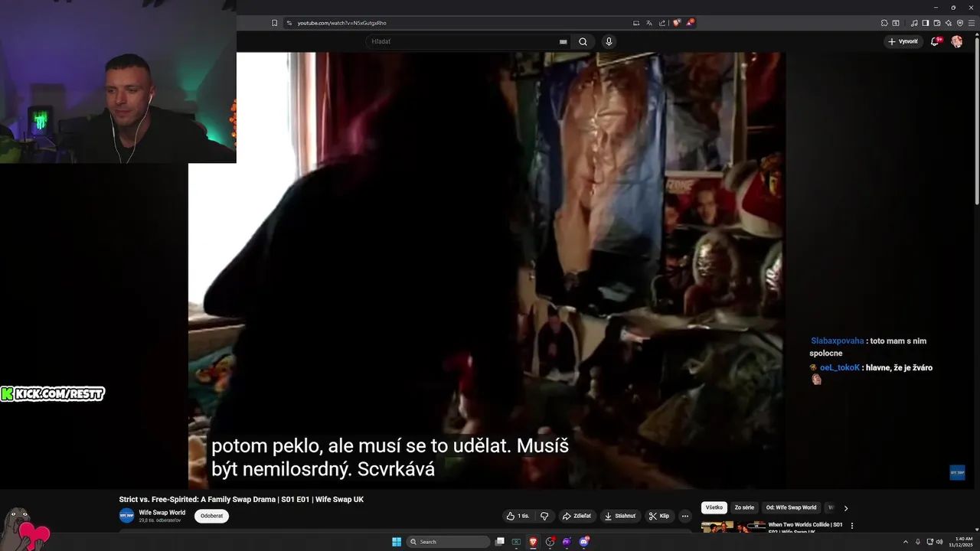This screenshot has width=980, height=551.
Task: Open the purple app icon on the taskbar
Action: 567,542
